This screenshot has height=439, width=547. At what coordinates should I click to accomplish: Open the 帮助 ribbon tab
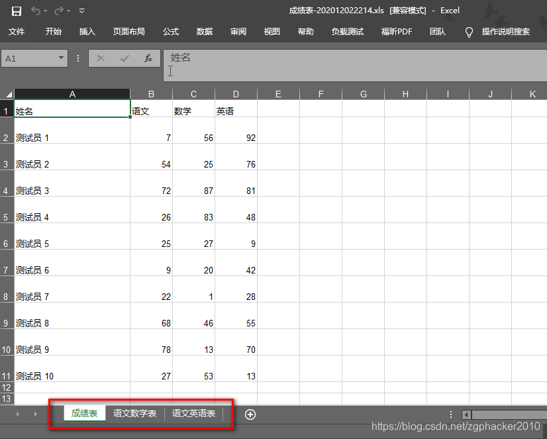click(305, 32)
